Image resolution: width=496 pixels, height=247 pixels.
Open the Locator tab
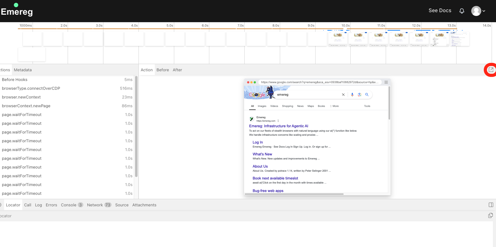pyautogui.click(x=13, y=205)
